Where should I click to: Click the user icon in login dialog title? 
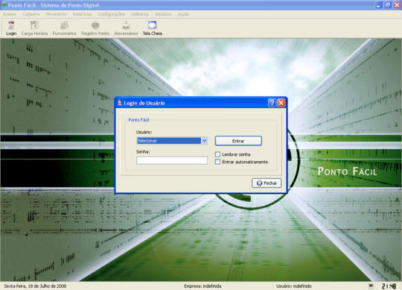(119, 103)
